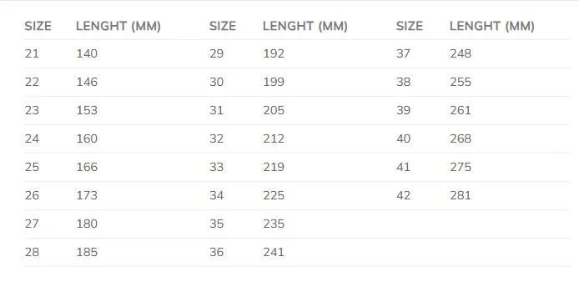Screen dimensions: 579x302
Task: Click the first LENGHT (MM) header
Action: (118, 26)
